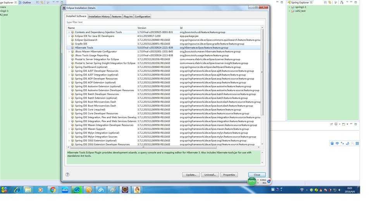
Task: Click the Hibernate Tools feature icon
Action: 72,48
